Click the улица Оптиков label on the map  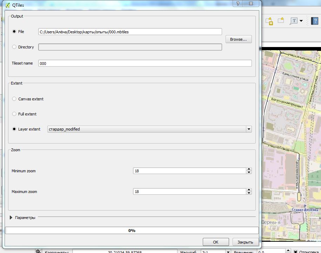point(279,147)
